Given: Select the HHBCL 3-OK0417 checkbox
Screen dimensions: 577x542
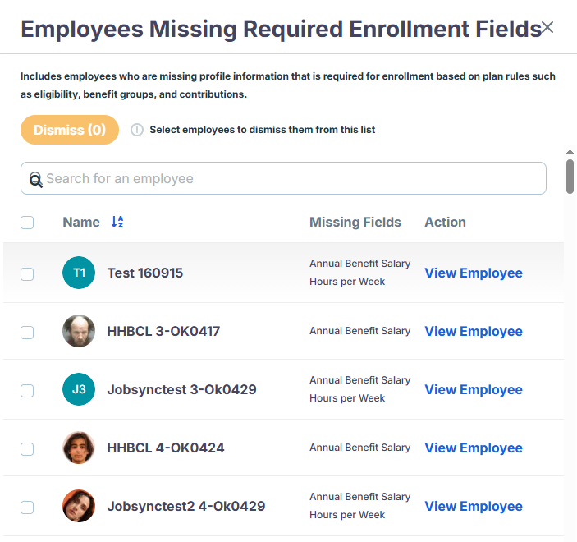Looking at the screenshot, I should click(27, 332).
